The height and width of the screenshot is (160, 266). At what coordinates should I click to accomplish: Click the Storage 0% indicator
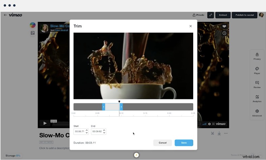[13, 156]
